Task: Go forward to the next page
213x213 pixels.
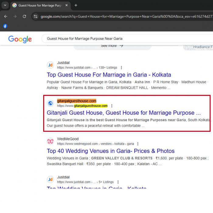Action: tap(15, 16)
